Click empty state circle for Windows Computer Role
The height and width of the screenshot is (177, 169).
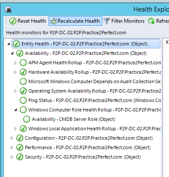23,110
